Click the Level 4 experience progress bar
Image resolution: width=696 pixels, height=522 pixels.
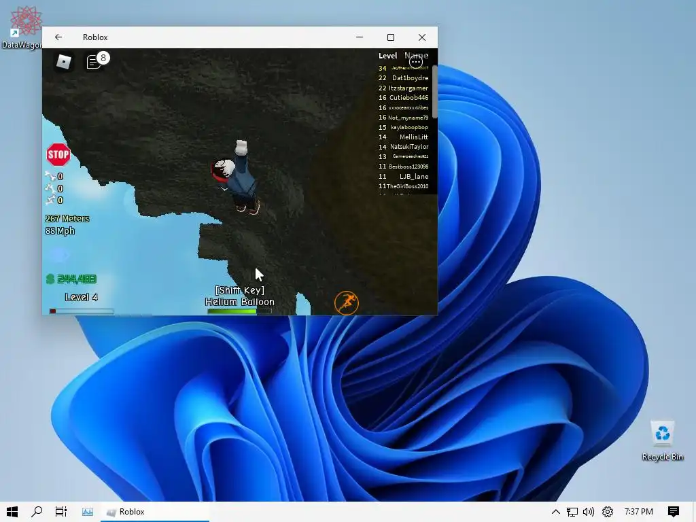[82, 311]
